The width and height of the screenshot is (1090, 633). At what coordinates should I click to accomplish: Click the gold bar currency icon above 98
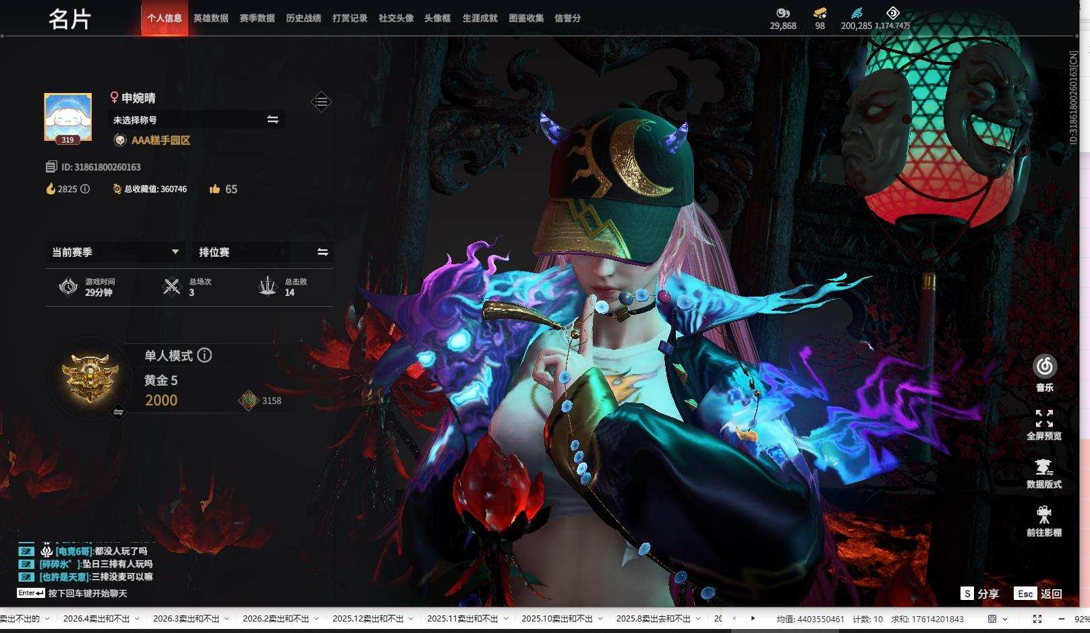tap(820, 13)
